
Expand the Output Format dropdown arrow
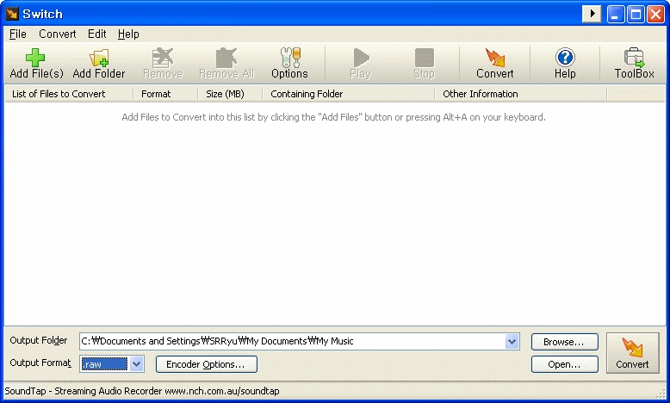(x=137, y=364)
